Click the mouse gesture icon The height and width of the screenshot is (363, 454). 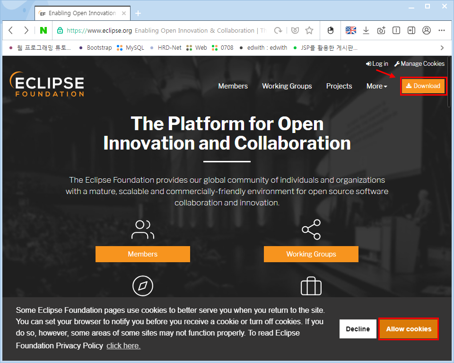331,30
